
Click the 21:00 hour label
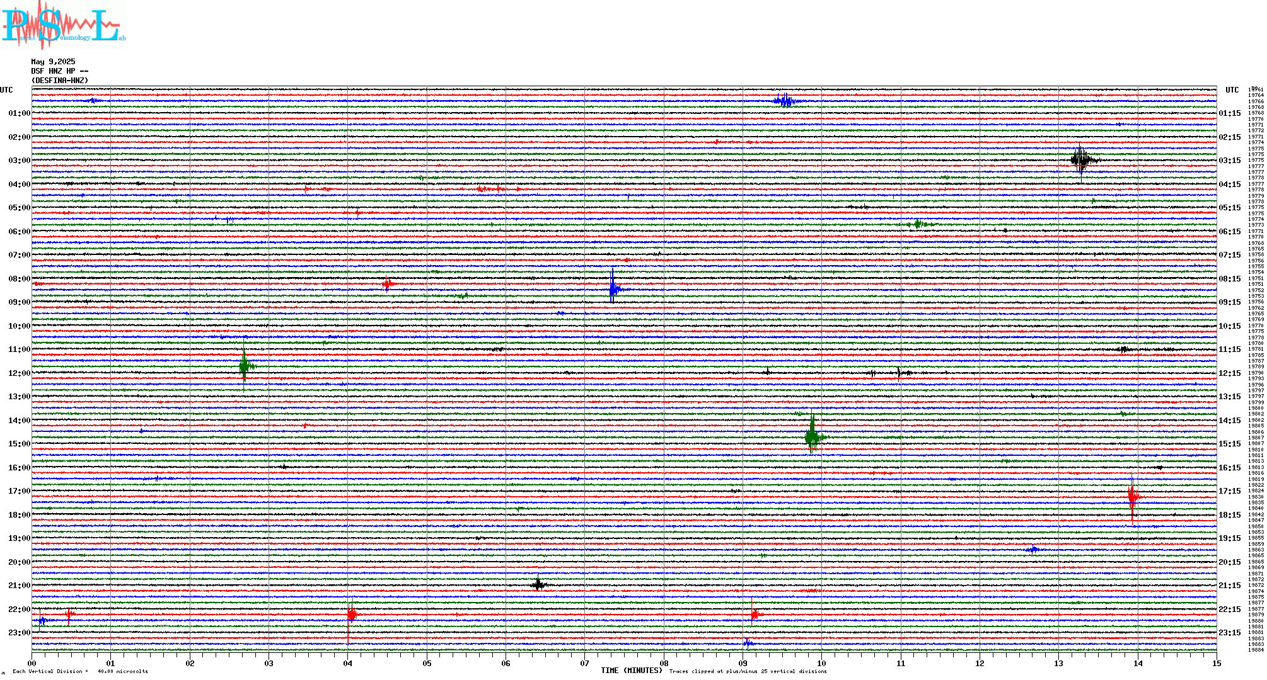(19, 586)
